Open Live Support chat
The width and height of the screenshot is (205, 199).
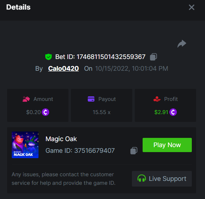(162, 179)
